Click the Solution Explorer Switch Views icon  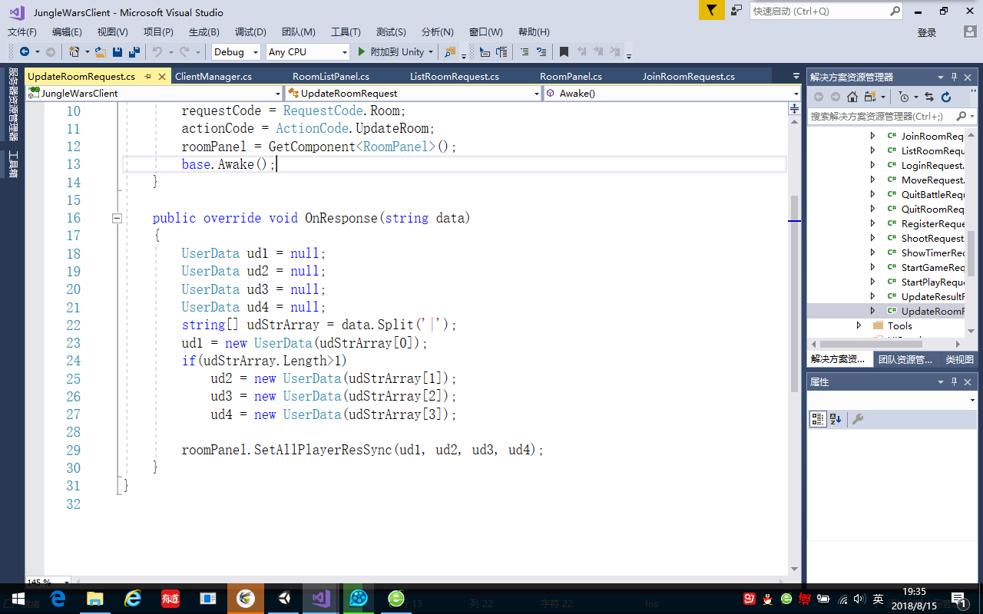pyautogui.click(x=870, y=97)
